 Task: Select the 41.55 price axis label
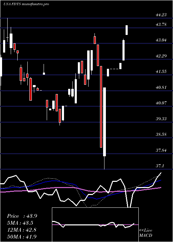tap(161, 72)
